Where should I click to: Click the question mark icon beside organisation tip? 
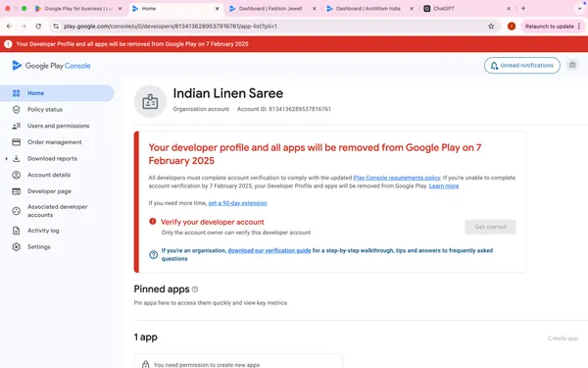point(154,254)
